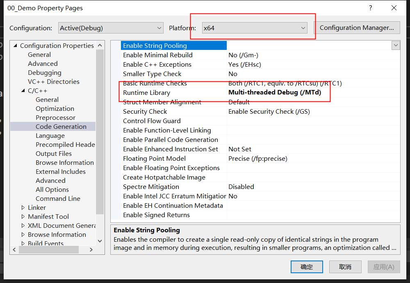Image resolution: width=410 pixels, height=283 pixels.
Task: Select Debugging in the properties tree
Action: pos(45,72)
